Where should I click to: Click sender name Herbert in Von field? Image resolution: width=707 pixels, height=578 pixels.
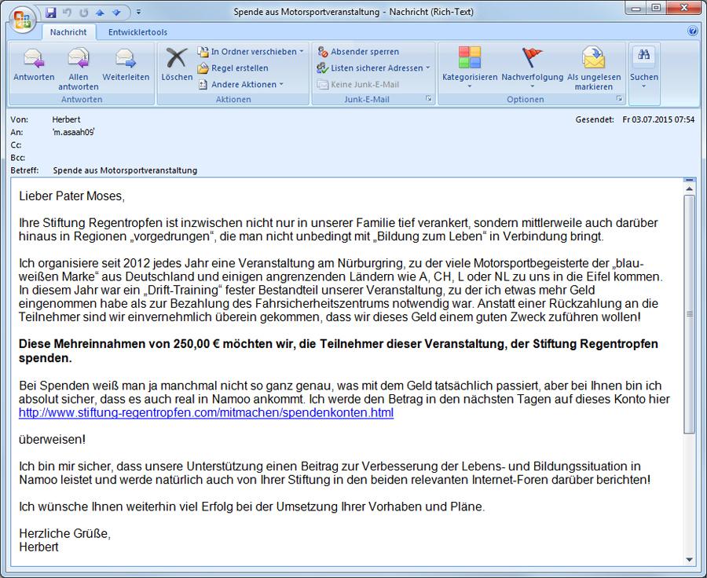(x=66, y=119)
